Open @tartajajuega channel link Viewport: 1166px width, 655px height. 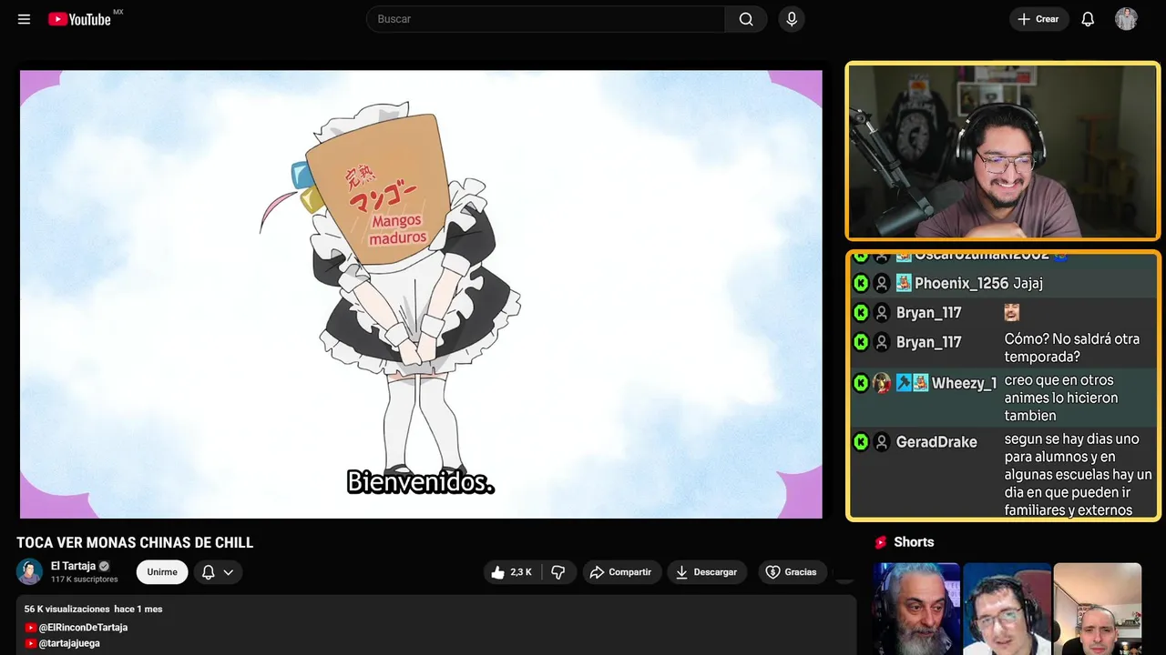click(69, 643)
